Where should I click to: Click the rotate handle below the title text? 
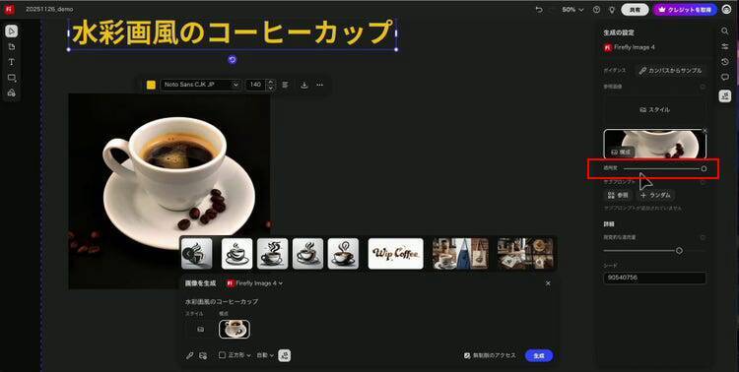click(232, 59)
